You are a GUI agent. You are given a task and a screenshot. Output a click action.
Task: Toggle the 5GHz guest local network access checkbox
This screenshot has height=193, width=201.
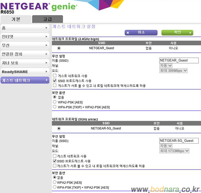tap(55, 166)
